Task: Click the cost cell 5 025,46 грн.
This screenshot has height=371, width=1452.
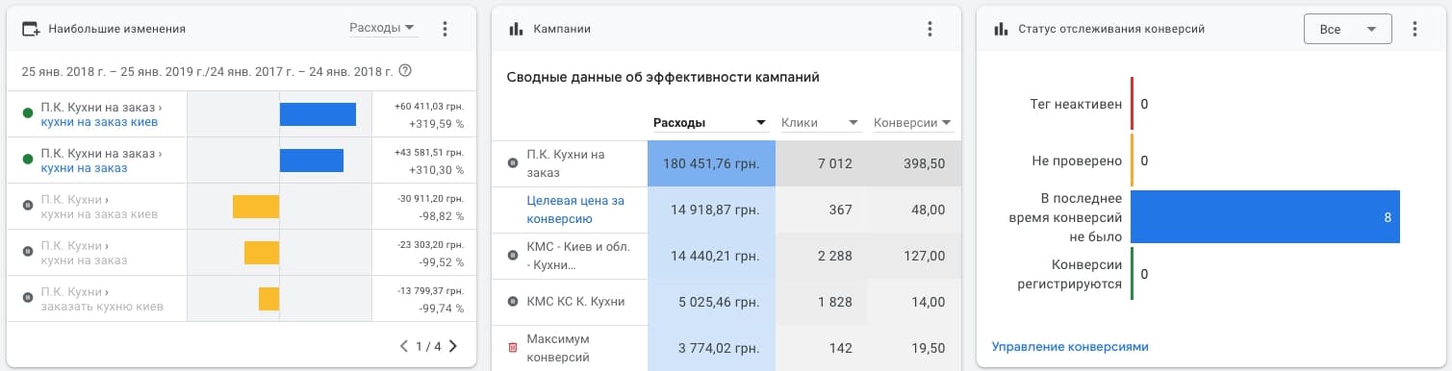Action: pos(711,302)
